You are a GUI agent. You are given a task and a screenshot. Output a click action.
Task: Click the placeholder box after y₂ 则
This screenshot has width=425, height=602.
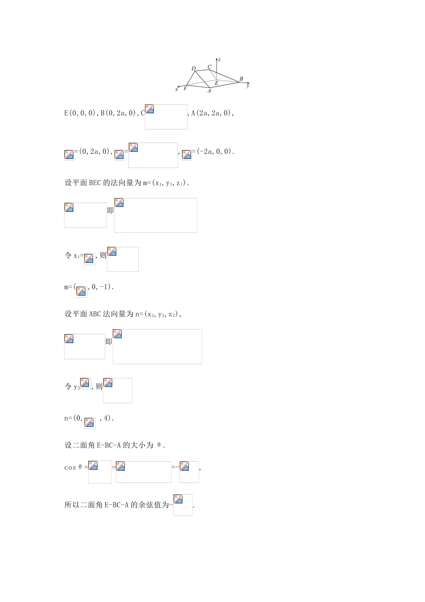[x=118, y=391]
